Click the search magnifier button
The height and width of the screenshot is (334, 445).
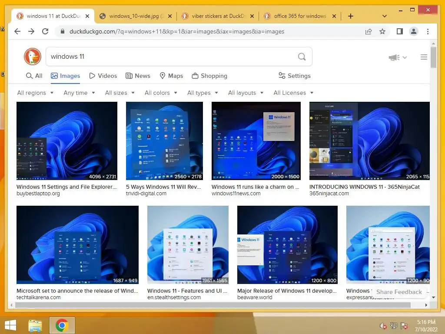click(x=302, y=57)
